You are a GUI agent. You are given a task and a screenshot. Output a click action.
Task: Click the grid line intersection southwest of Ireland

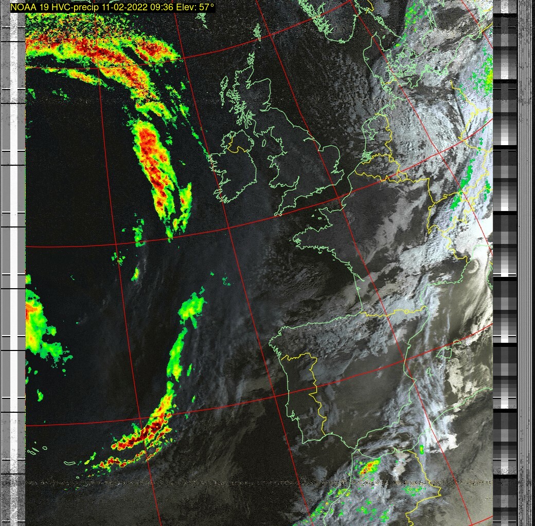point(228,226)
